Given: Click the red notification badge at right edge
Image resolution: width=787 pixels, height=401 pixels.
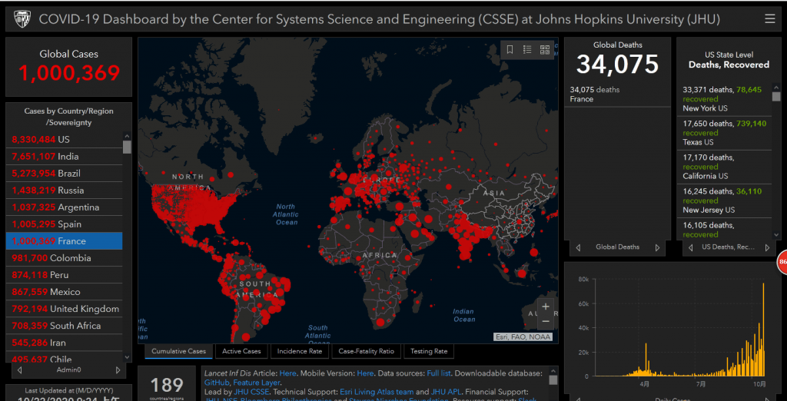Looking at the screenshot, I should [782, 262].
